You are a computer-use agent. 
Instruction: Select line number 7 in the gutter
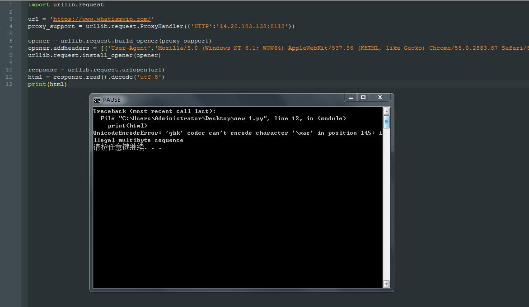pyautogui.click(x=11, y=48)
